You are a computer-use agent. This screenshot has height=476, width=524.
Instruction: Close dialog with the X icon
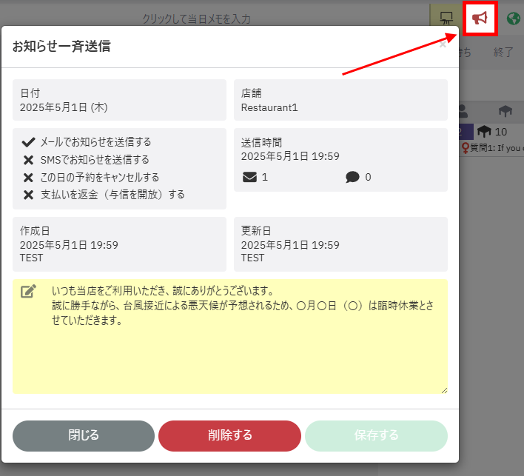(443, 44)
